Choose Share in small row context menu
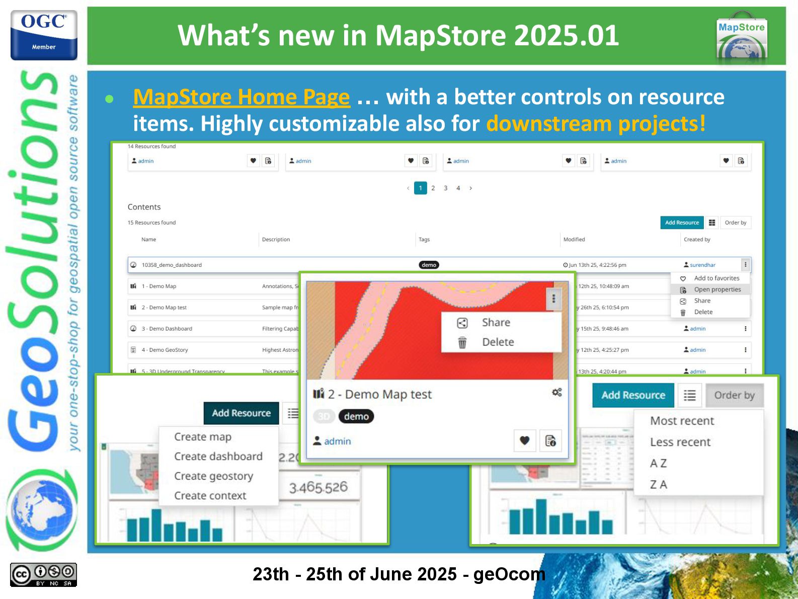The image size is (798, 599). point(710,301)
